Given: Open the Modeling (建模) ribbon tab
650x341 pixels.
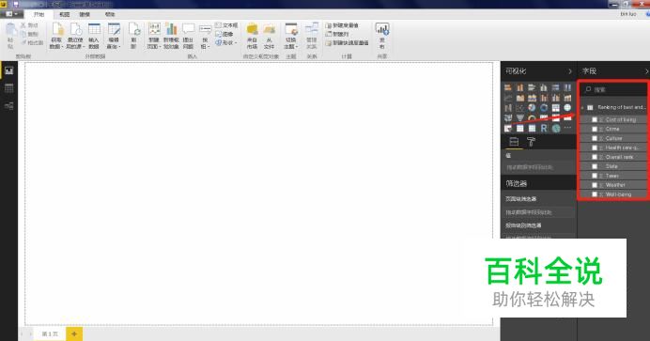Looking at the screenshot, I should 85,14.
